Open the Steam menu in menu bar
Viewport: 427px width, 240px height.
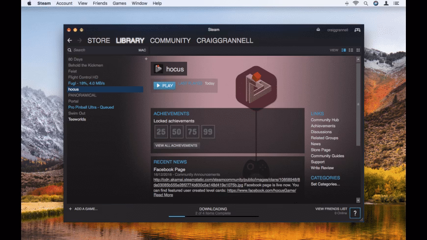[44, 3]
